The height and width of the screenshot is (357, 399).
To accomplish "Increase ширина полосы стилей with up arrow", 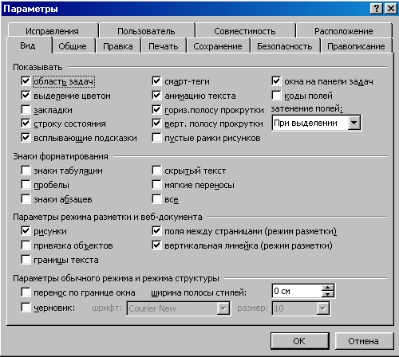I will pos(327,288).
